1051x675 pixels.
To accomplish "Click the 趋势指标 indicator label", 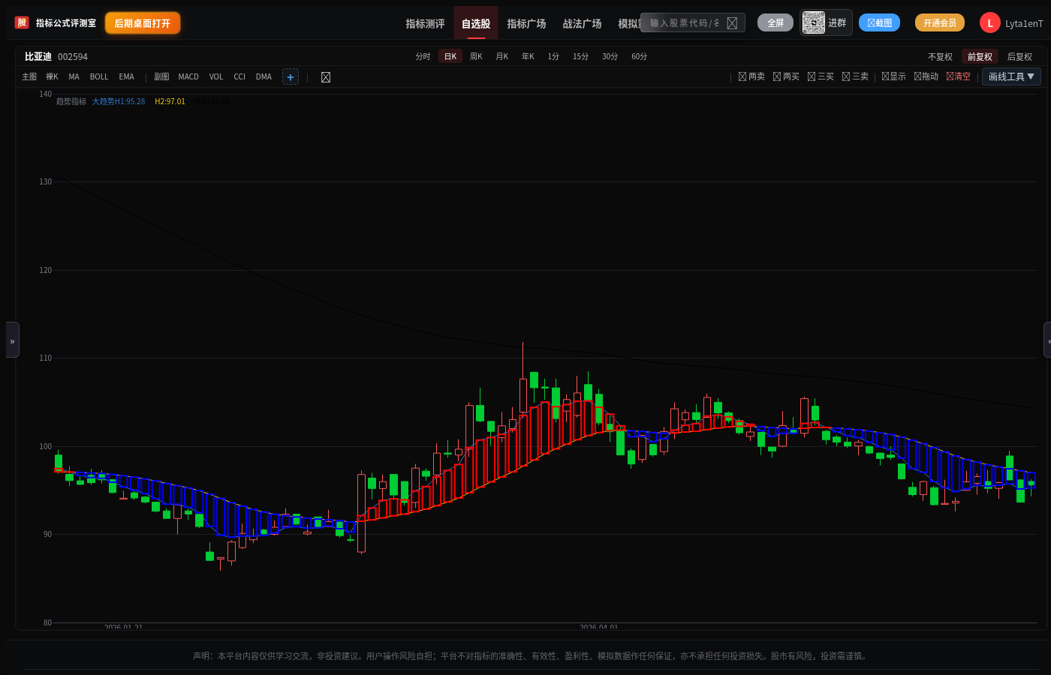I will click(71, 101).
